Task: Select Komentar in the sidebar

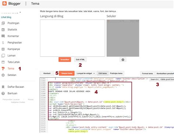Action: pyautogui.click(x=13, y=36)
